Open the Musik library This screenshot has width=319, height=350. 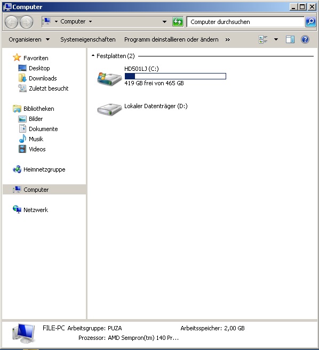[36, 139]
